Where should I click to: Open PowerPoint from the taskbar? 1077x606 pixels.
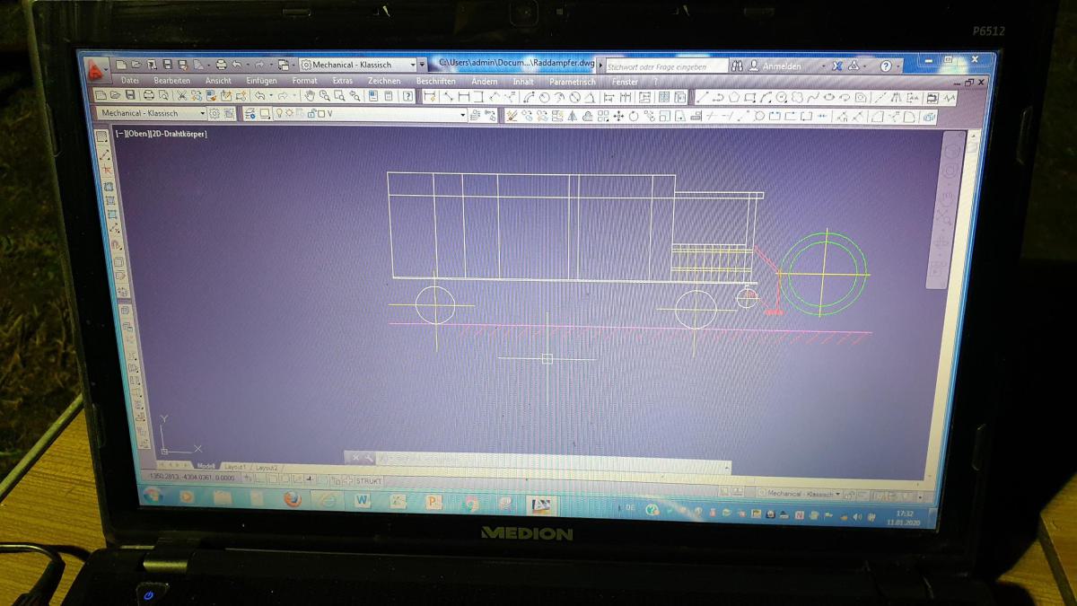point(433,502)
